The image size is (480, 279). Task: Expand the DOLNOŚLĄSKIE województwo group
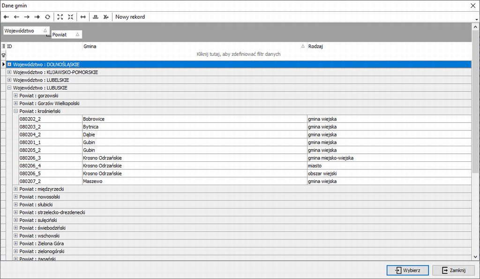(9, 64)
